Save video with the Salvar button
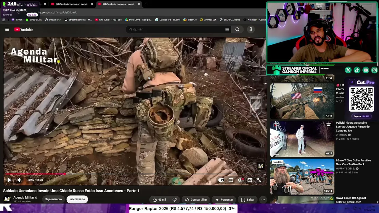This screenshot has width=379, height=213. point(248,200)
